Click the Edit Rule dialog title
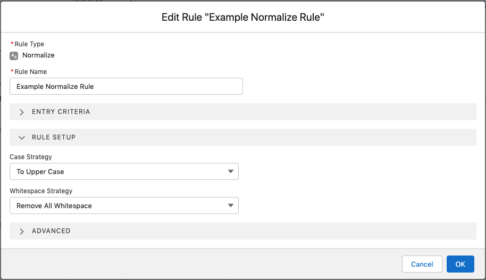 point(242,18)
